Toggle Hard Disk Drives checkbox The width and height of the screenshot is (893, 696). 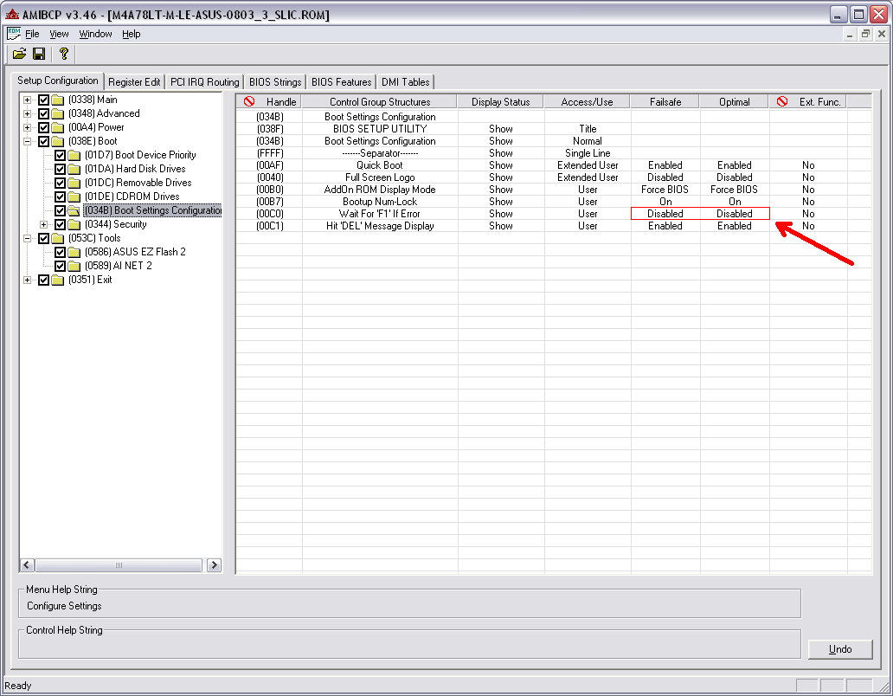click(x=60, y=169)
